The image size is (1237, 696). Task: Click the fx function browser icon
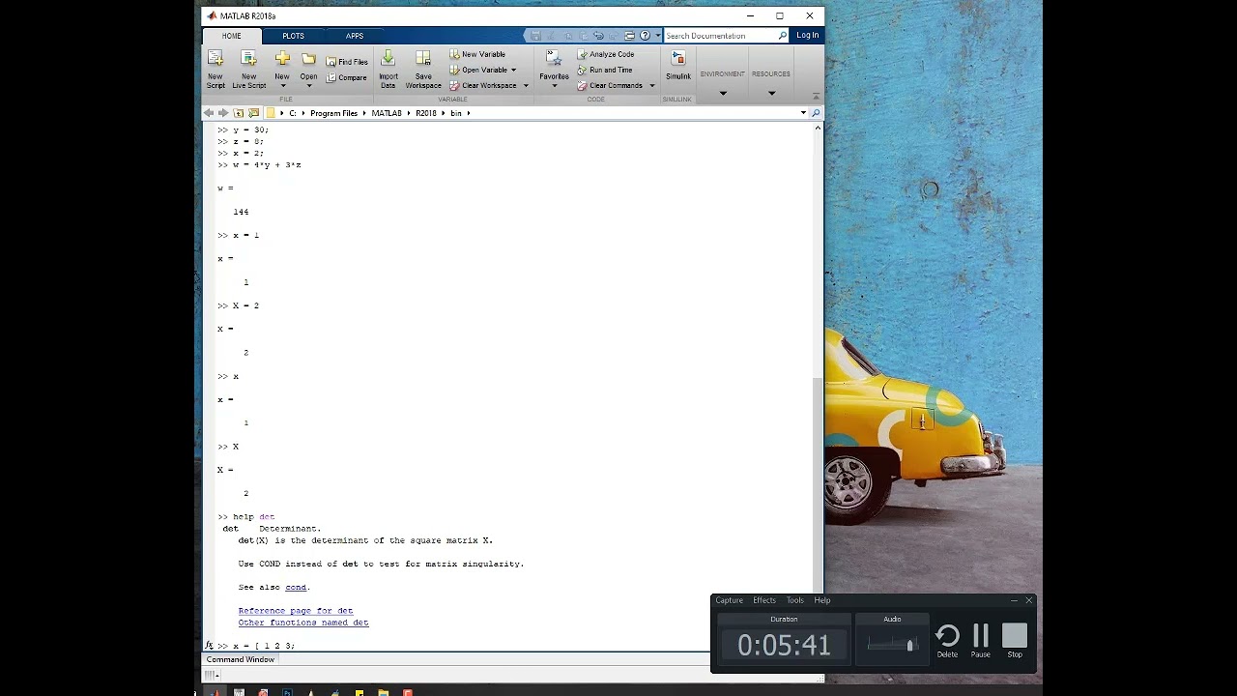click(x=210, y=646)
